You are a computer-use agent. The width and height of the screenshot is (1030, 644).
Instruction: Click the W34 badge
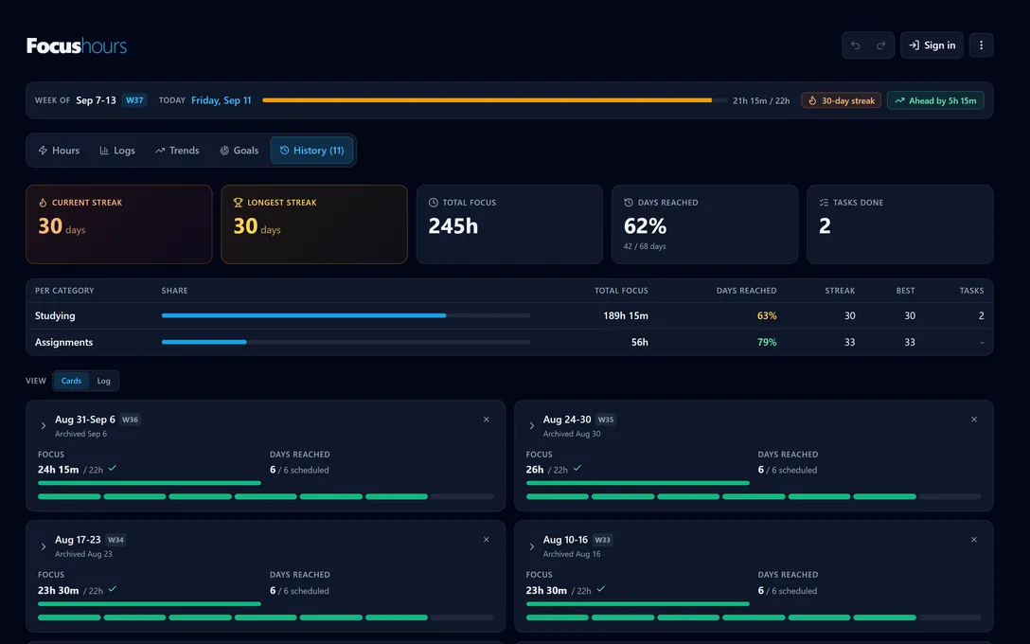115,540
